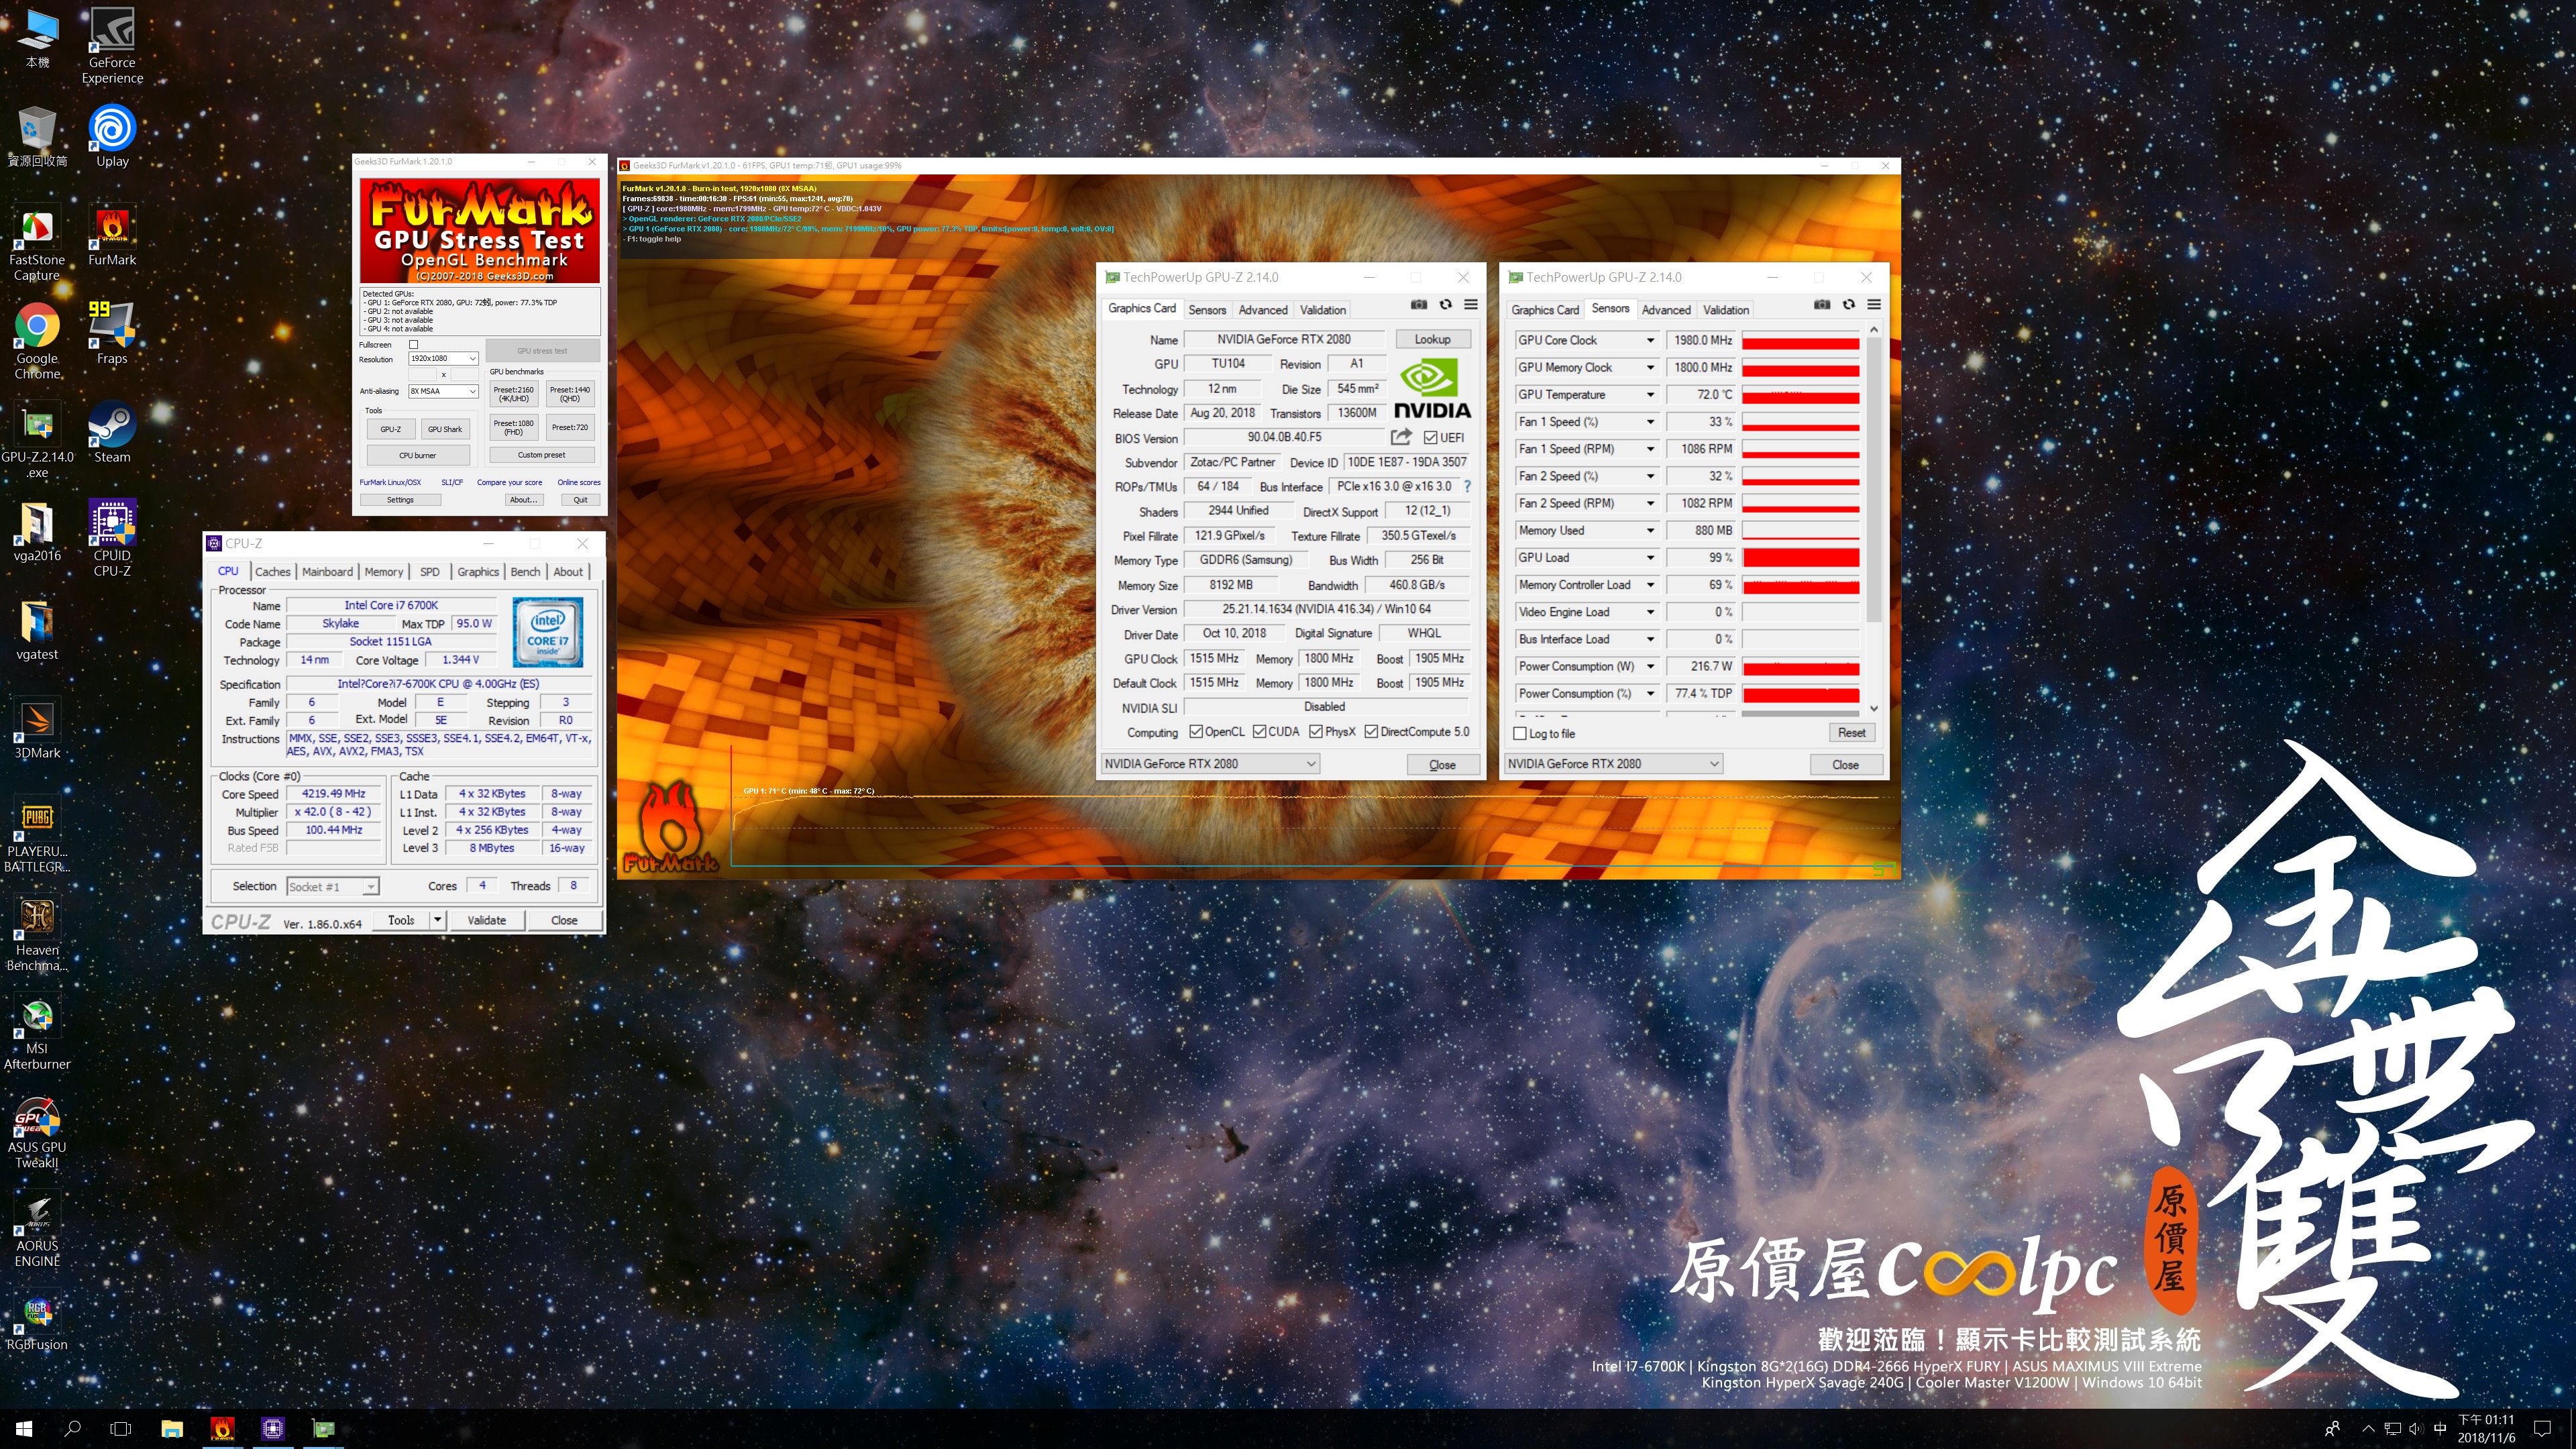Viewport: 2576px width, 1449px height.
Task: Enable Log to file checkbox
Action: 1520,734
